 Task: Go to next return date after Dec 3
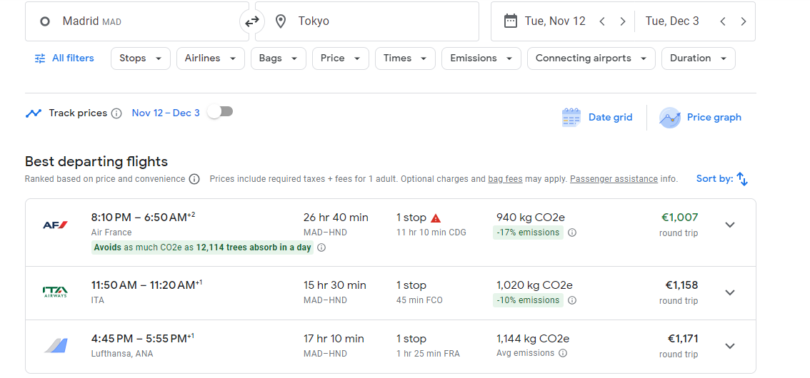744,21
